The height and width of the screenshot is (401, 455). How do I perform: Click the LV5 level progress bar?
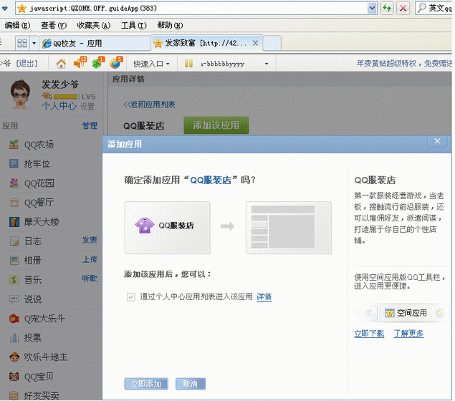coord(67,97)
